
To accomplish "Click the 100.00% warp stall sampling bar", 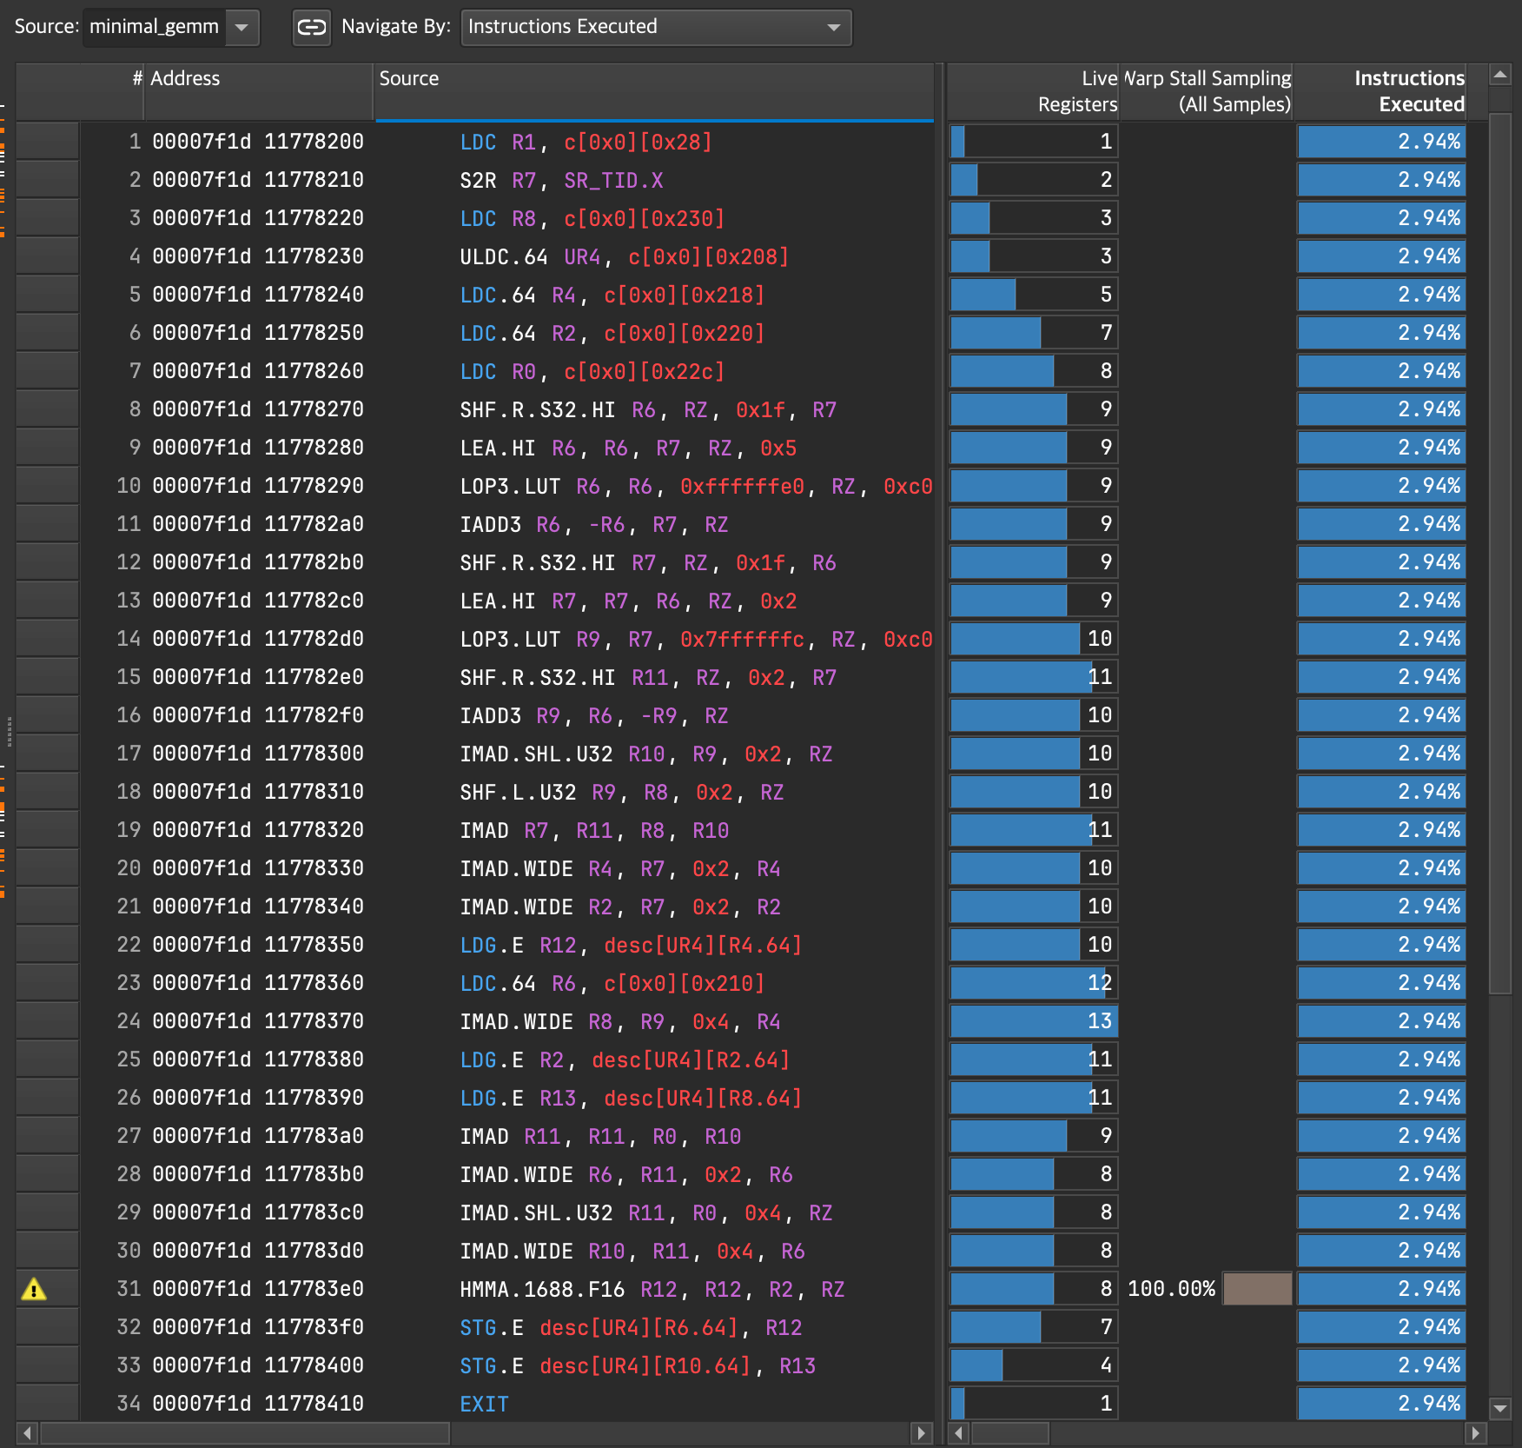I will pos(1257,1289).
